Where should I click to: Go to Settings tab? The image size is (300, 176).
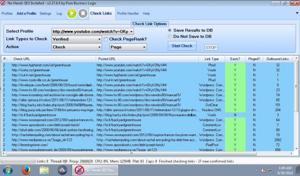click(45, 13)
